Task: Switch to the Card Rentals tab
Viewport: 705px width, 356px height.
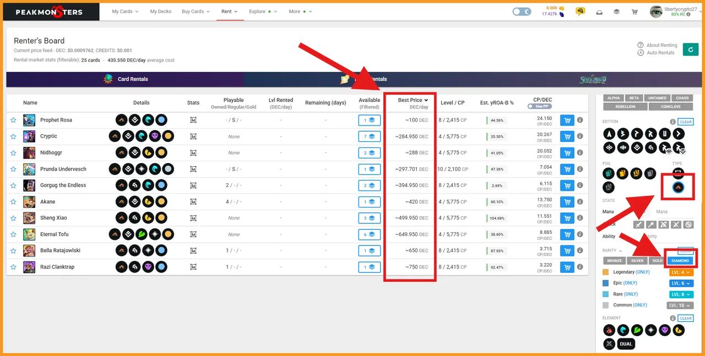Action: click(x=125, y=79)
